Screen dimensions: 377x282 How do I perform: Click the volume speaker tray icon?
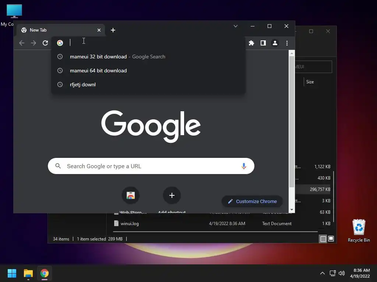[x=341, y=273]
